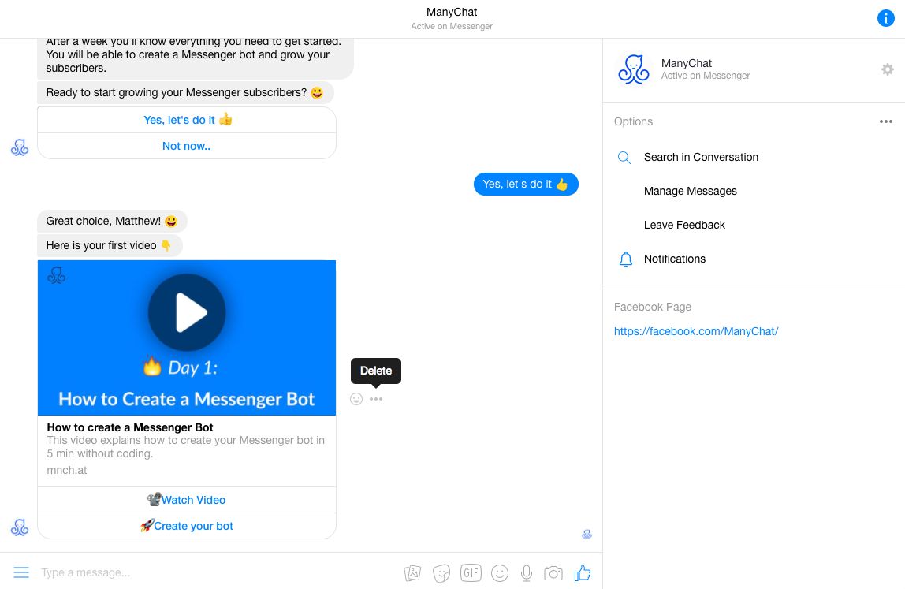Choose Leave Feedback option

684,226
